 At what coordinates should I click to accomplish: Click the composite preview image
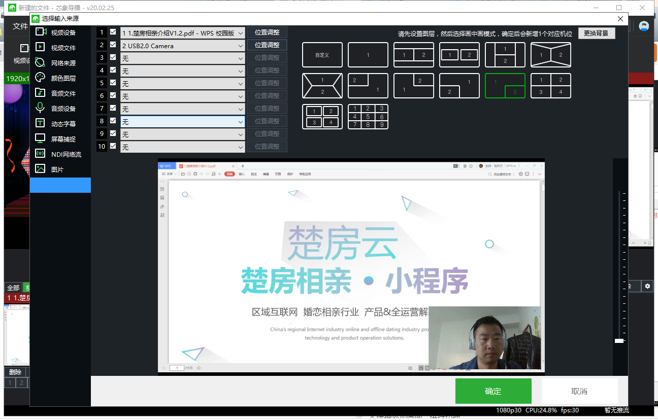(x=351, y=267)
